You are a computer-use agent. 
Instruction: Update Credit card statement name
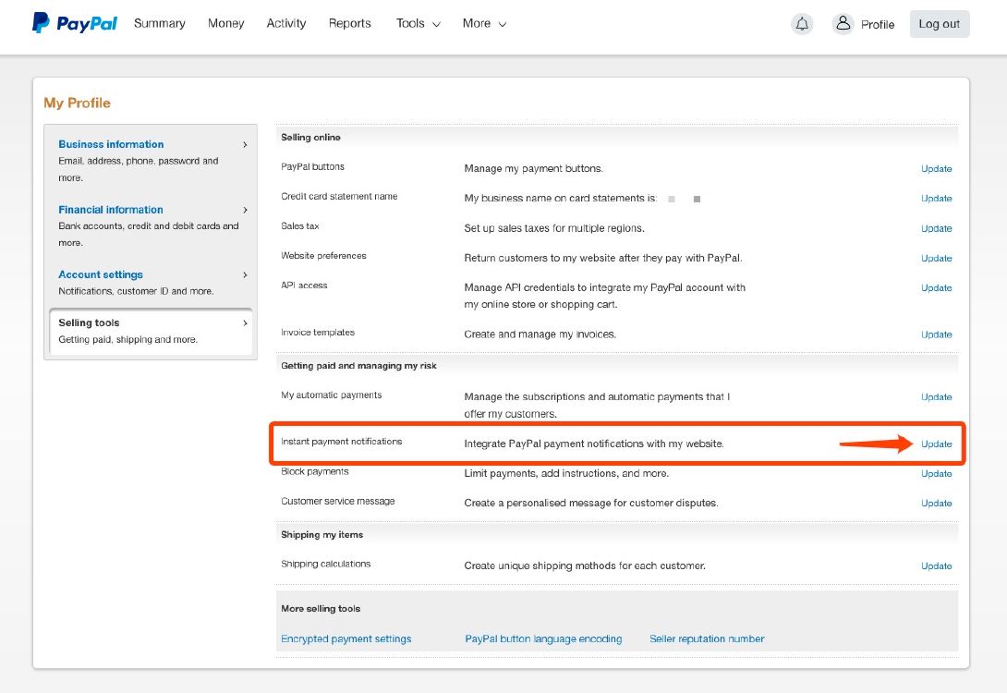(937, 199)
